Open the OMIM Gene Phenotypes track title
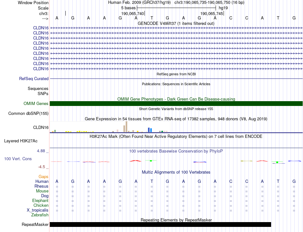Image resolution: width=303 pixels, height=232 pixels. 176,99
